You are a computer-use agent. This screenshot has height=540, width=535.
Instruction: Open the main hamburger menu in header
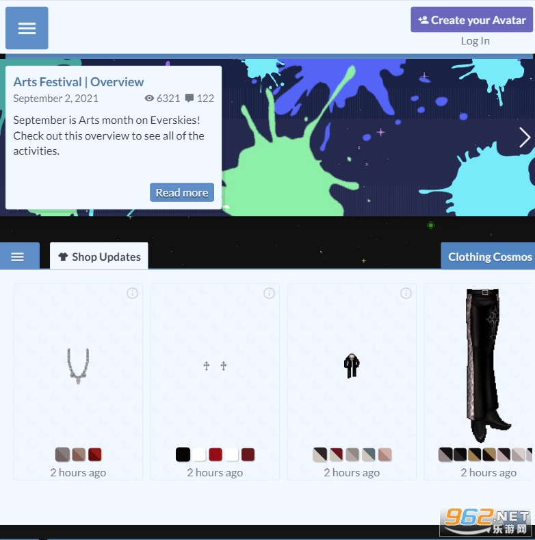pos(27,28)
